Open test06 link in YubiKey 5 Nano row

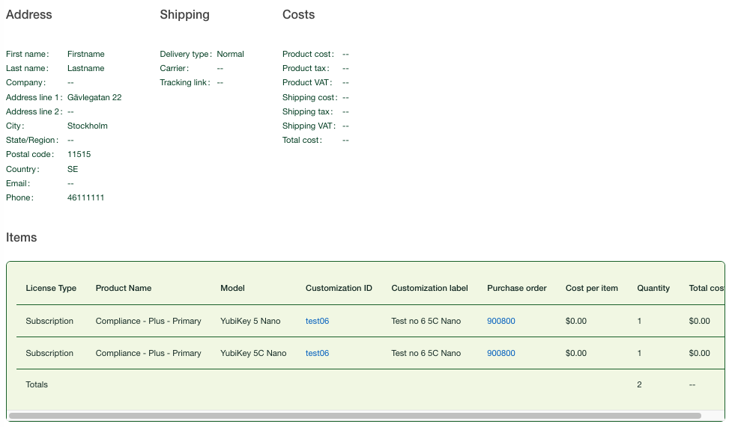click(x=317, y=321)
